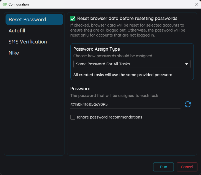Image resolution: width=201 pixels, height=175 pixels.
Task: Enable the Ignore password recommendations checkbox
Action: 73,117
